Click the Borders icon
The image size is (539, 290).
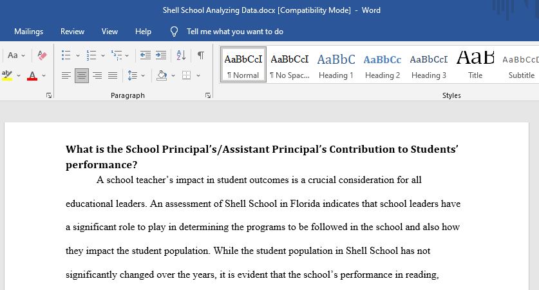(186, 75)
